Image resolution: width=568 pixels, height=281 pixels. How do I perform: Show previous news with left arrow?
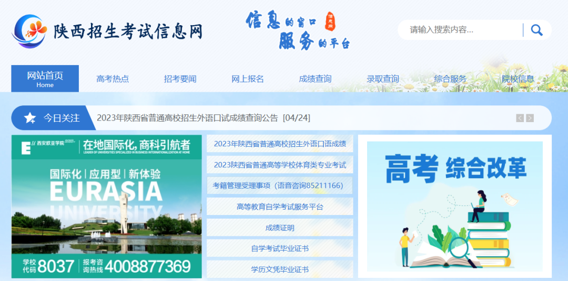tap(520, 118)
